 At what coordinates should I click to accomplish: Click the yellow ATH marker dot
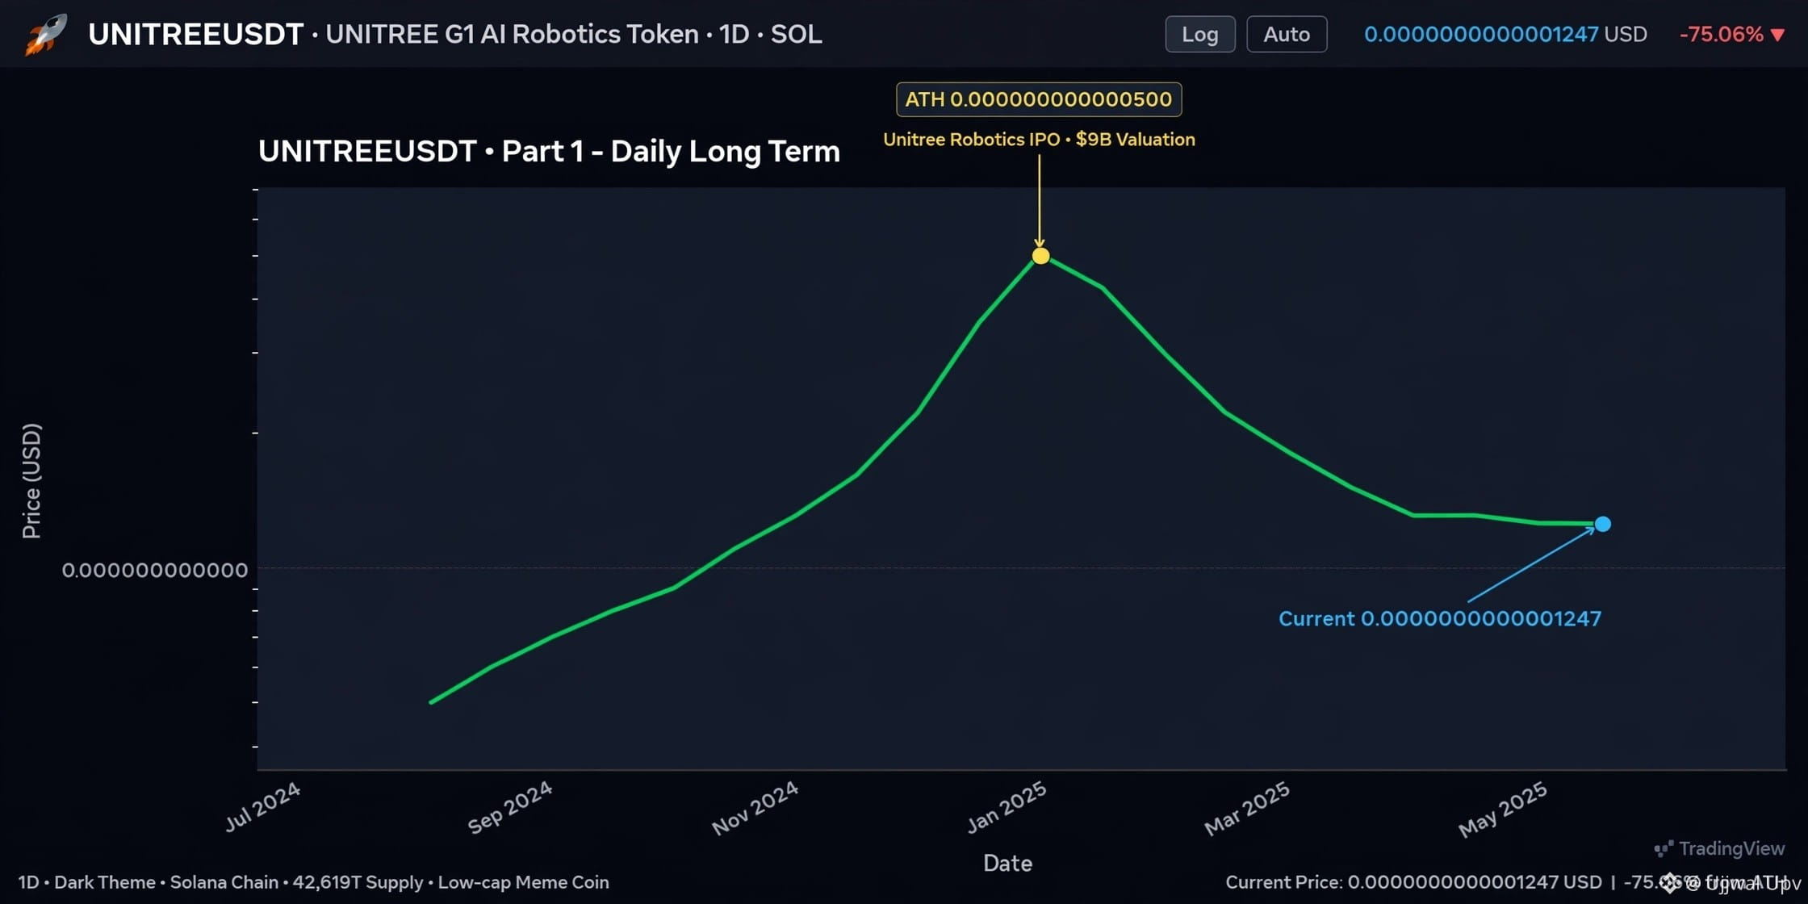[1040, 256]
